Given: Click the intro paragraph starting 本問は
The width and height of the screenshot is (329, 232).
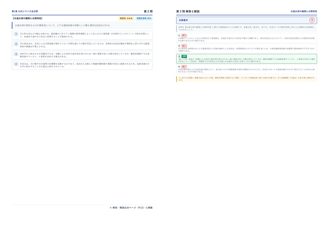Looking at the screenshot, I should coord(246,29).
